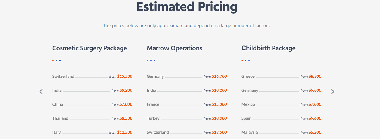
Task: Select Germany under Marrow Operations
Action: (x=155, y=76)
